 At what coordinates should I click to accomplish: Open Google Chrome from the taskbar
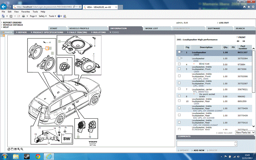tap(38, 156)
